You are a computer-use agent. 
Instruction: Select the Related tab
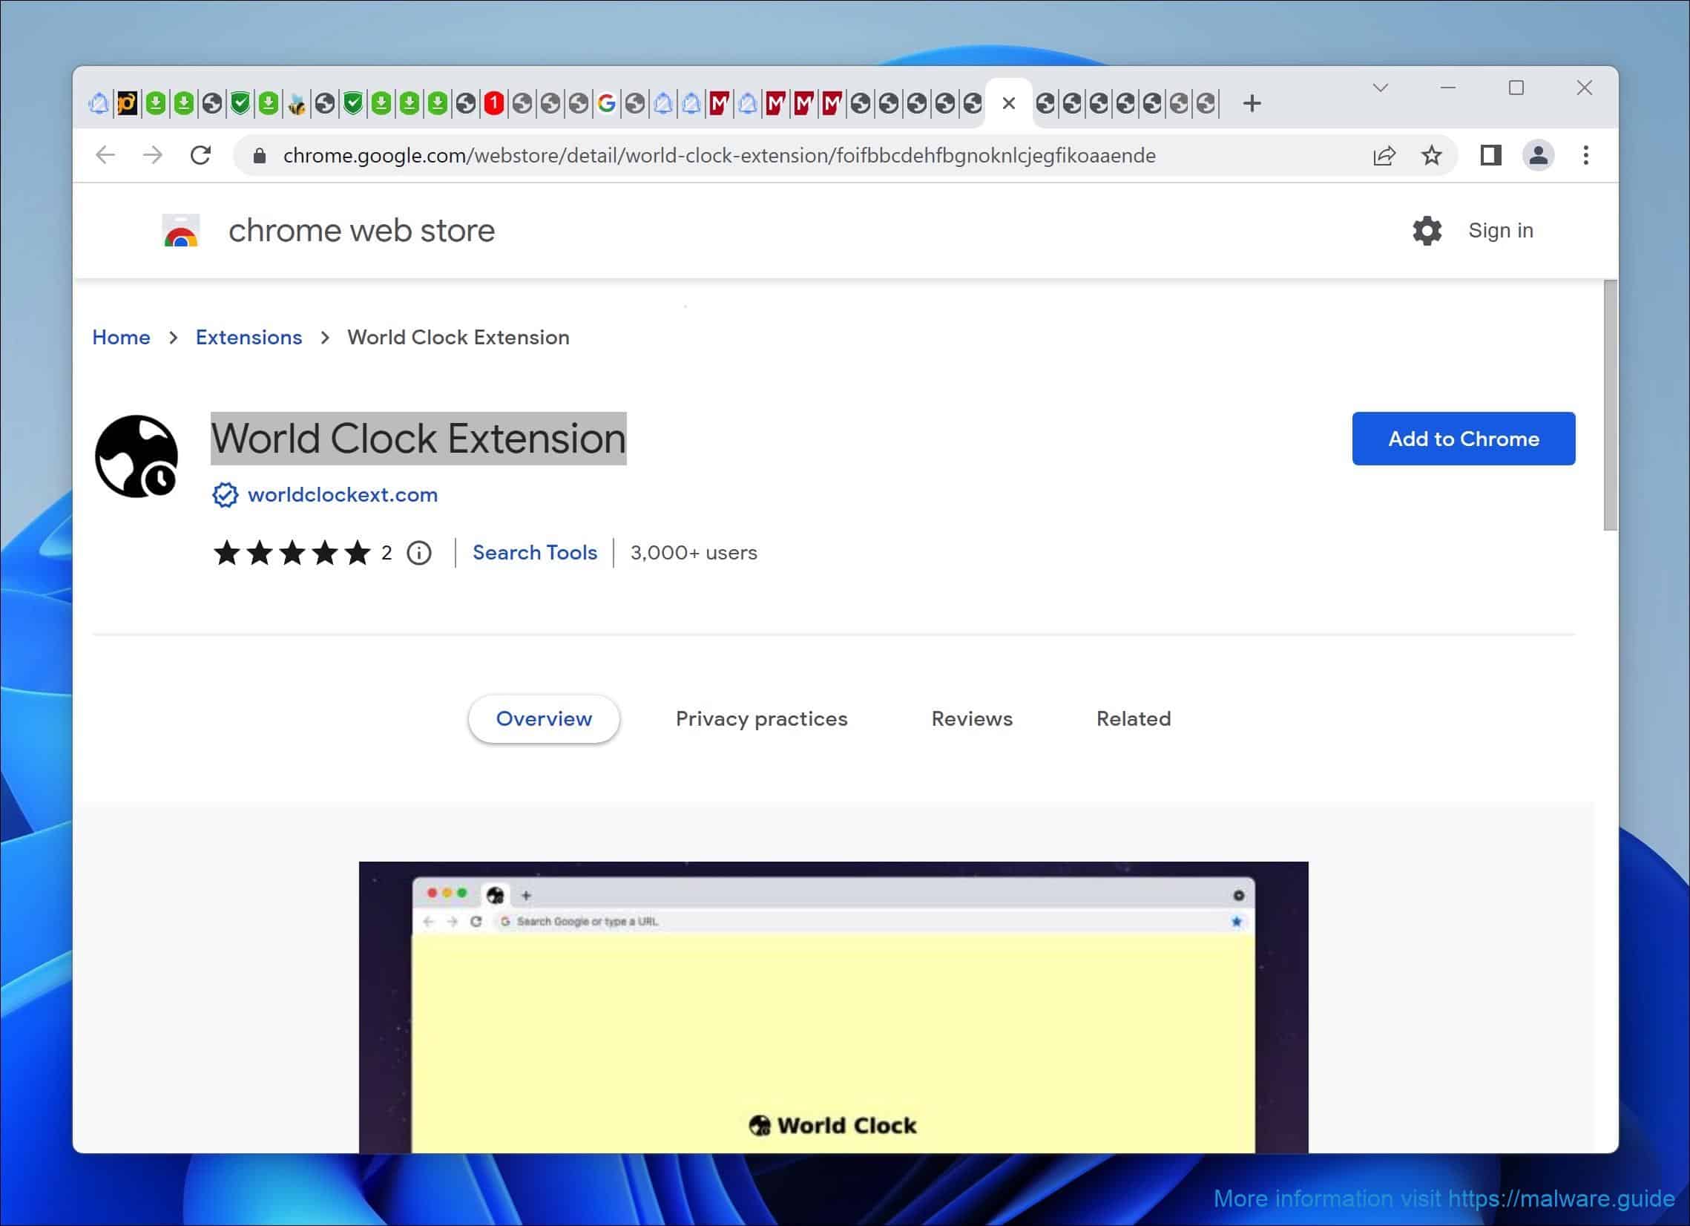pyautogui.click(x=1133, y=718)
